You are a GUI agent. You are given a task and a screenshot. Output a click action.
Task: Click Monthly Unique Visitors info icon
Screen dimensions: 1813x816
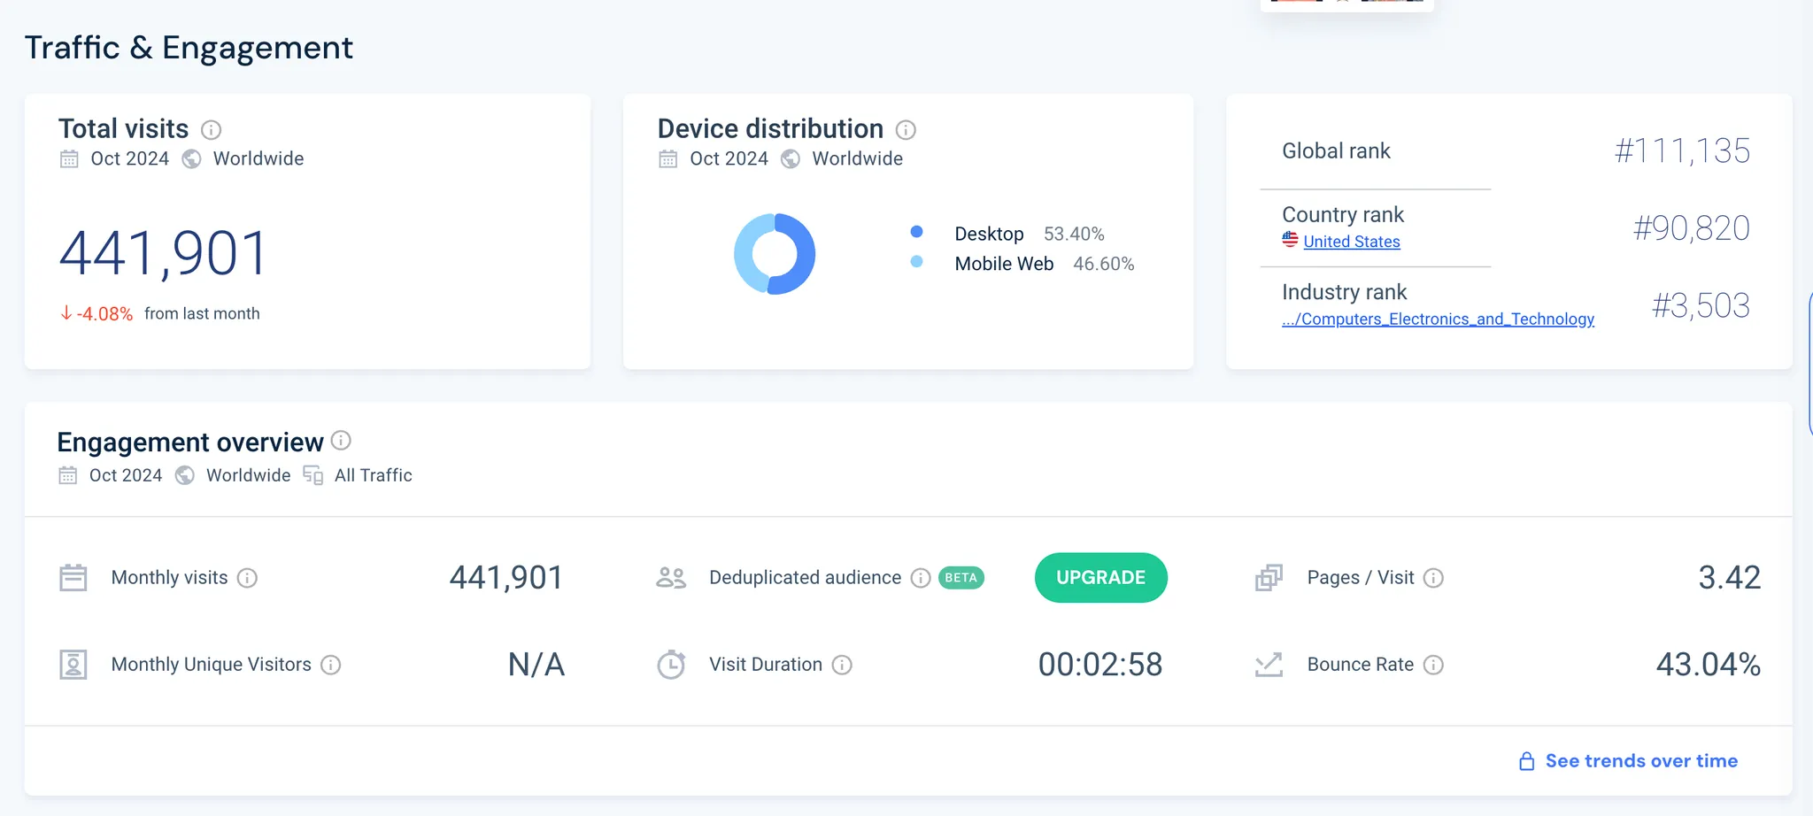330,665
